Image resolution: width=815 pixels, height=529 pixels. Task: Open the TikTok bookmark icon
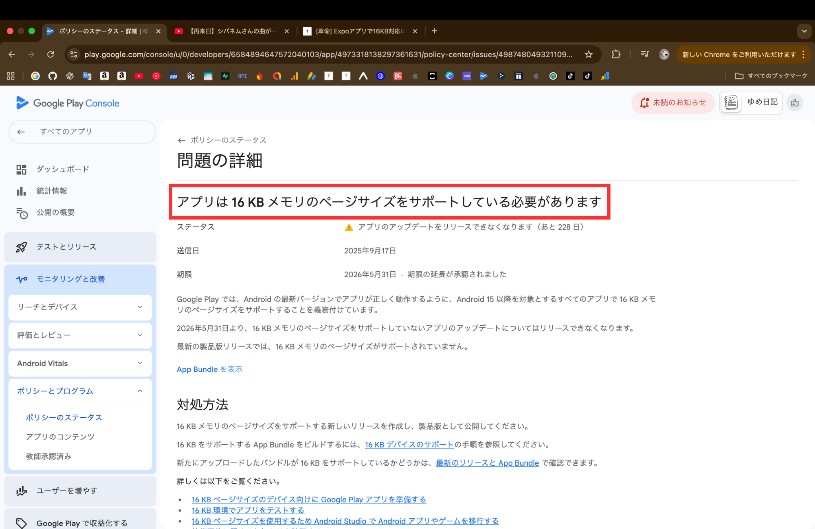571,76
